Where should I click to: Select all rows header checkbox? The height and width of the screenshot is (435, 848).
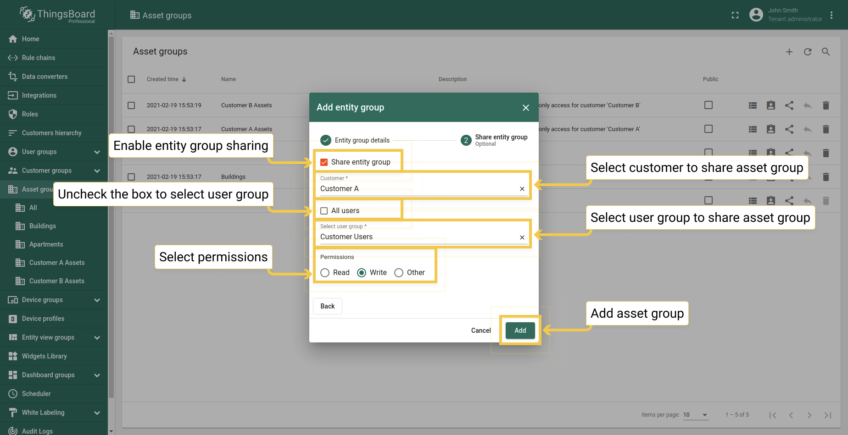(x=131, y=79)
